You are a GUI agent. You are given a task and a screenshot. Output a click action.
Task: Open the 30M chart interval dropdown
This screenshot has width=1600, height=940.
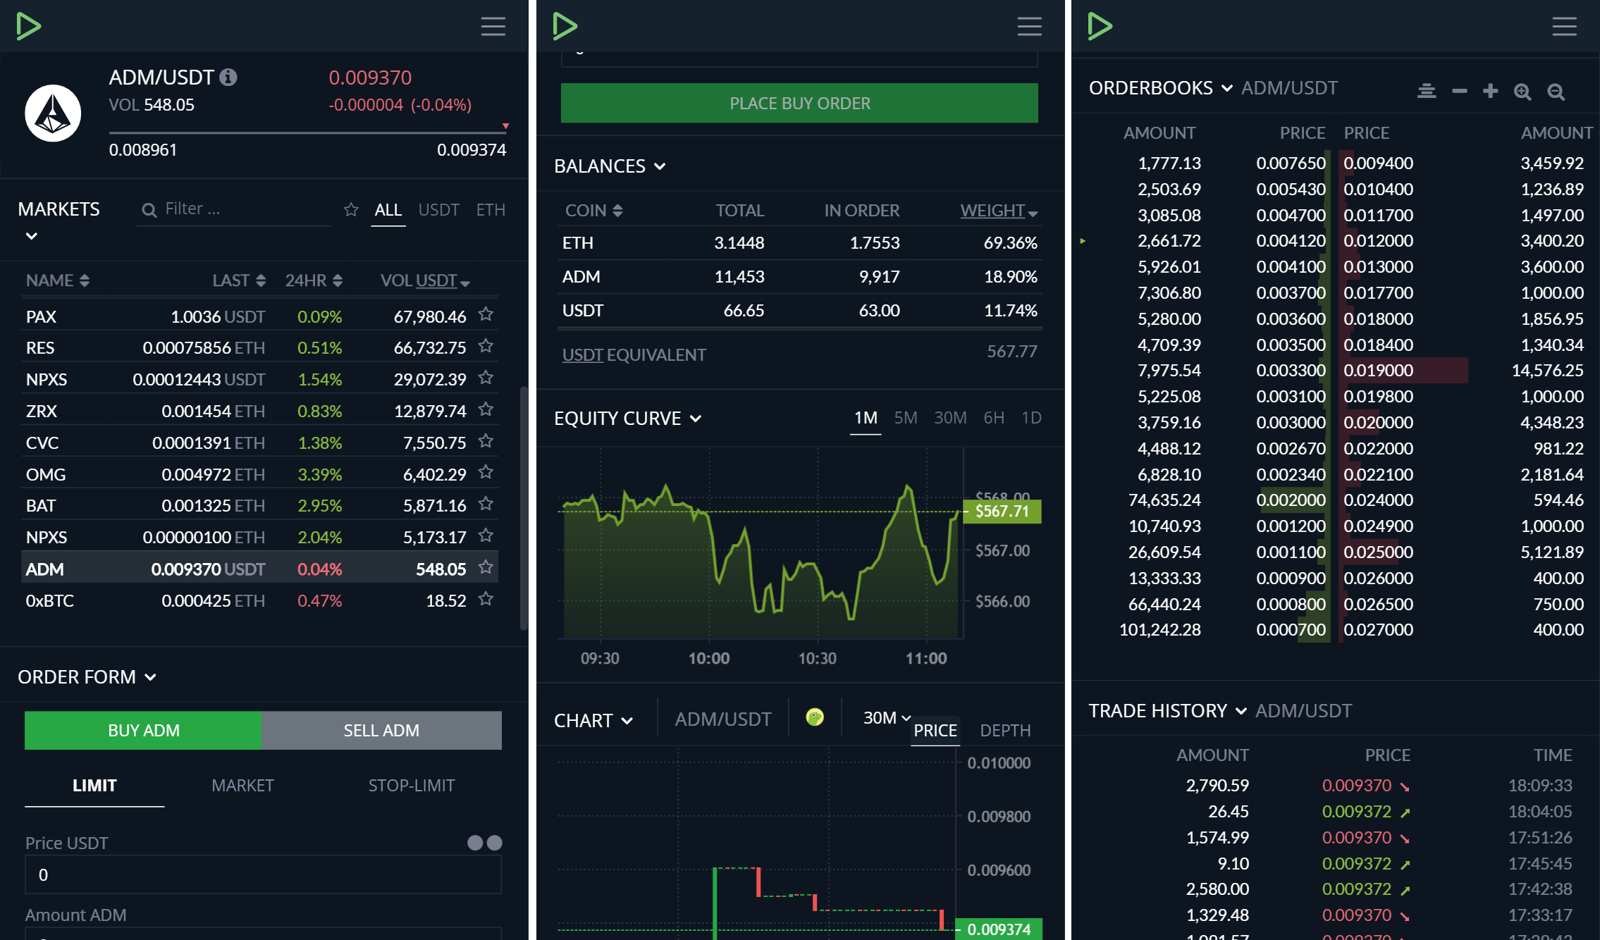[887, 717]
